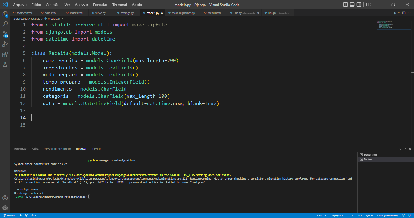
Task: Open the Executar menu
Action: pyautogui.click(x=100, y=5)
